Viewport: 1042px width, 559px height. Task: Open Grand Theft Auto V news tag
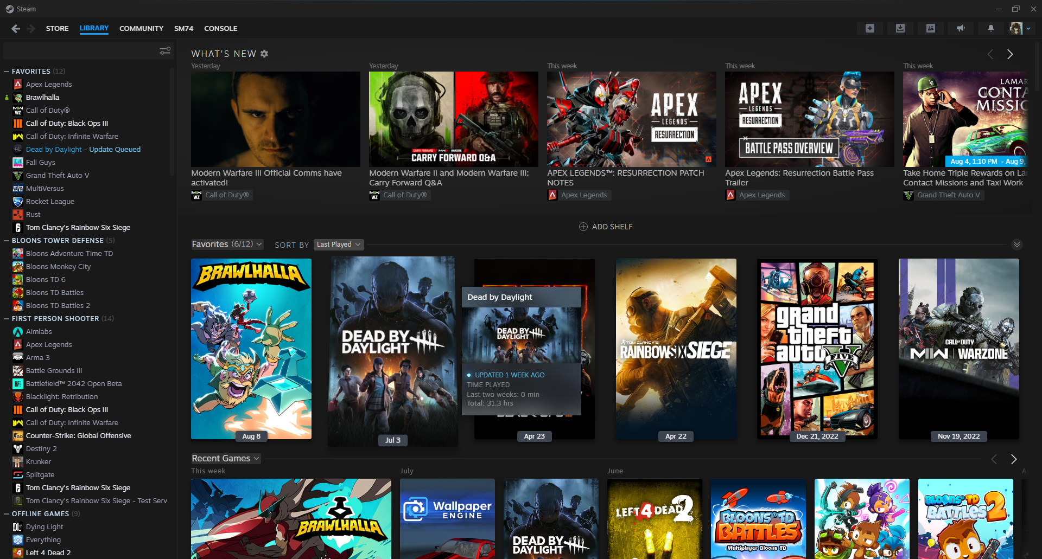943,195
